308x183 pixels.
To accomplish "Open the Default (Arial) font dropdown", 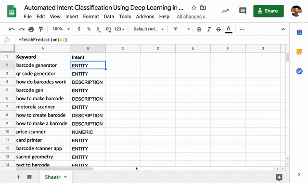I will point(149,29).
